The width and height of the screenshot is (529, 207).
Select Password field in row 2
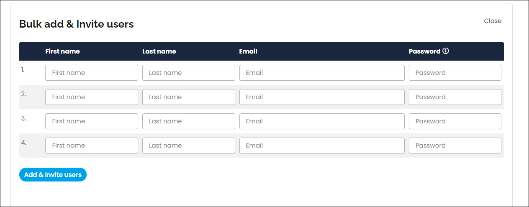coord(455,97)
